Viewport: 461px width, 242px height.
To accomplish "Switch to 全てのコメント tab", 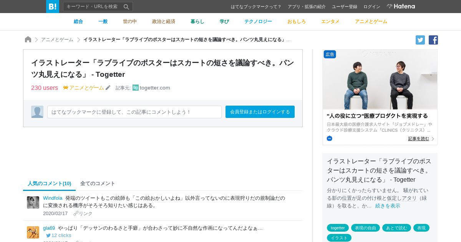I will (98, 183).
